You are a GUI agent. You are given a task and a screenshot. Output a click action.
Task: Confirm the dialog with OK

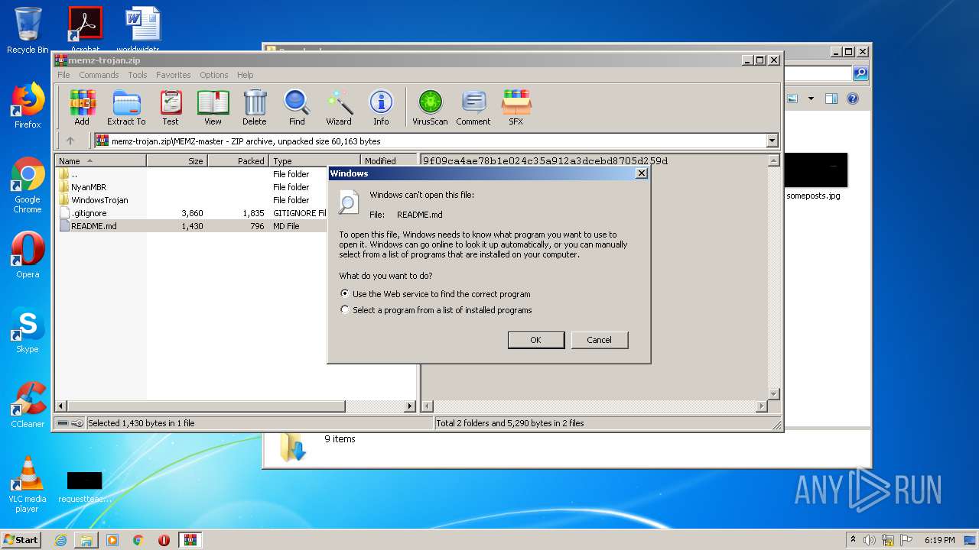(x=536, y=340)
